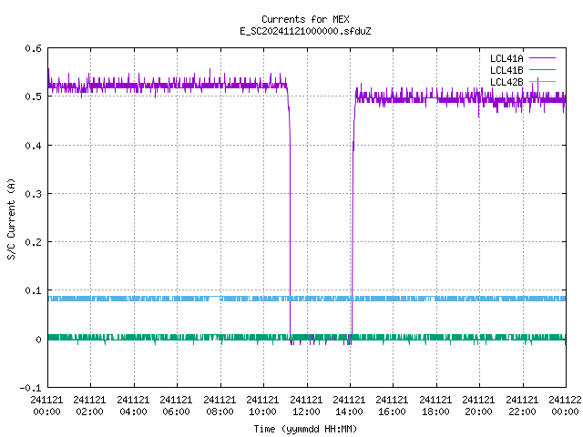Click the y-axis value 0.3
The width and height of the screenshot is (583, 437).
pyautogui.click(x=33, y=194)
